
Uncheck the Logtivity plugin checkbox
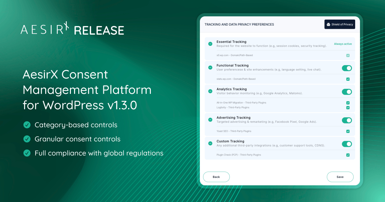tap(348, 108)
